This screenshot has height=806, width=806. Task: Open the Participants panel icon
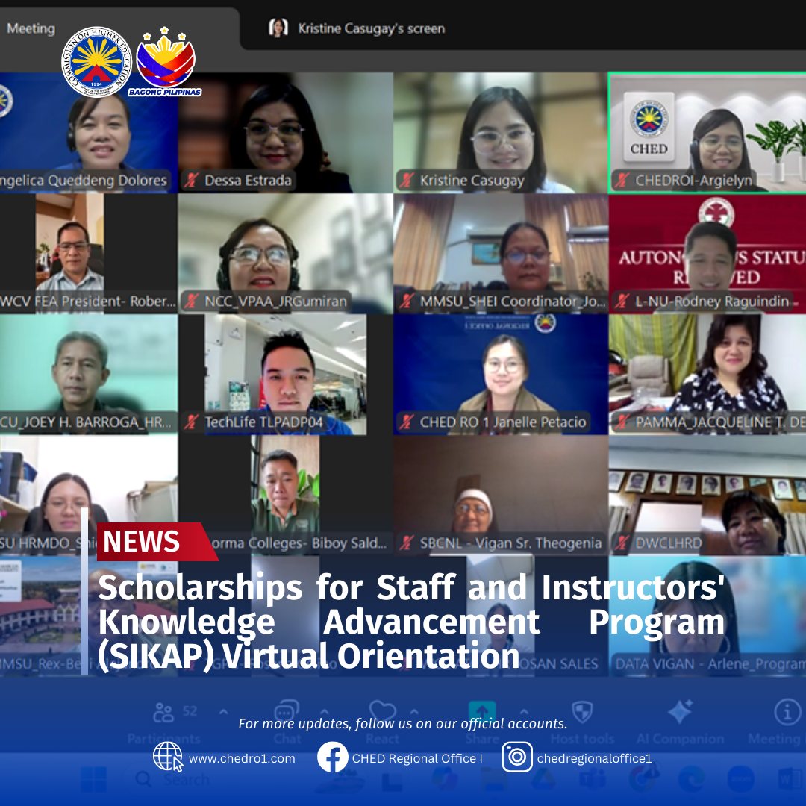(163, 713)
